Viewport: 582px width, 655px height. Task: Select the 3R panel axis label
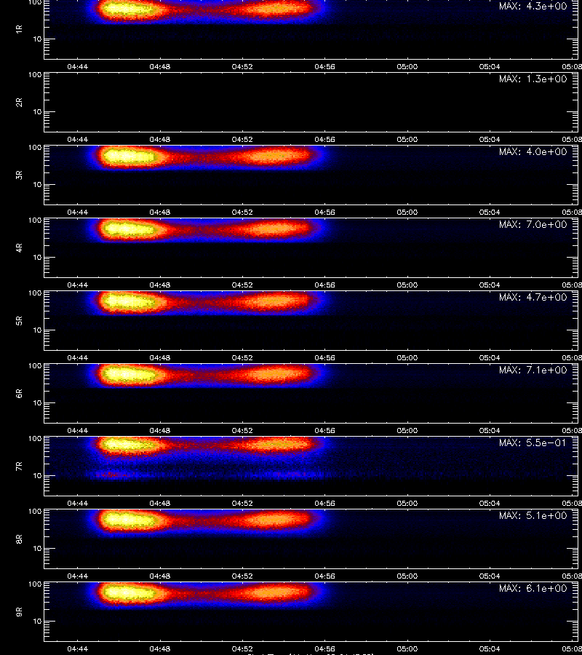tap(19, 175)
